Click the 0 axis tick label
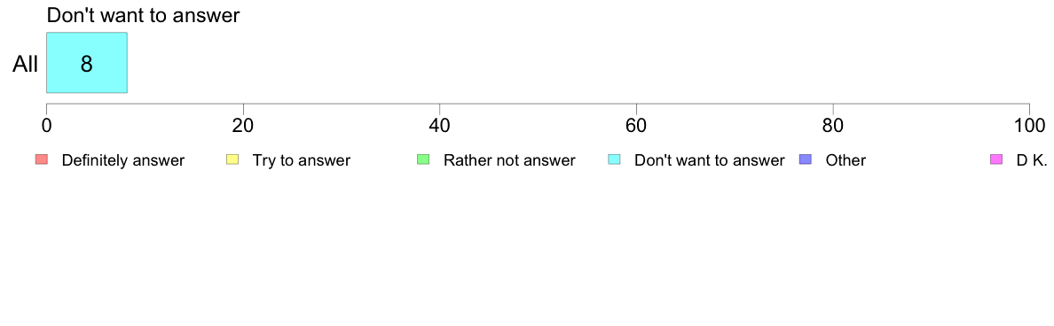Screen dimensions: 1054x326 46,125
